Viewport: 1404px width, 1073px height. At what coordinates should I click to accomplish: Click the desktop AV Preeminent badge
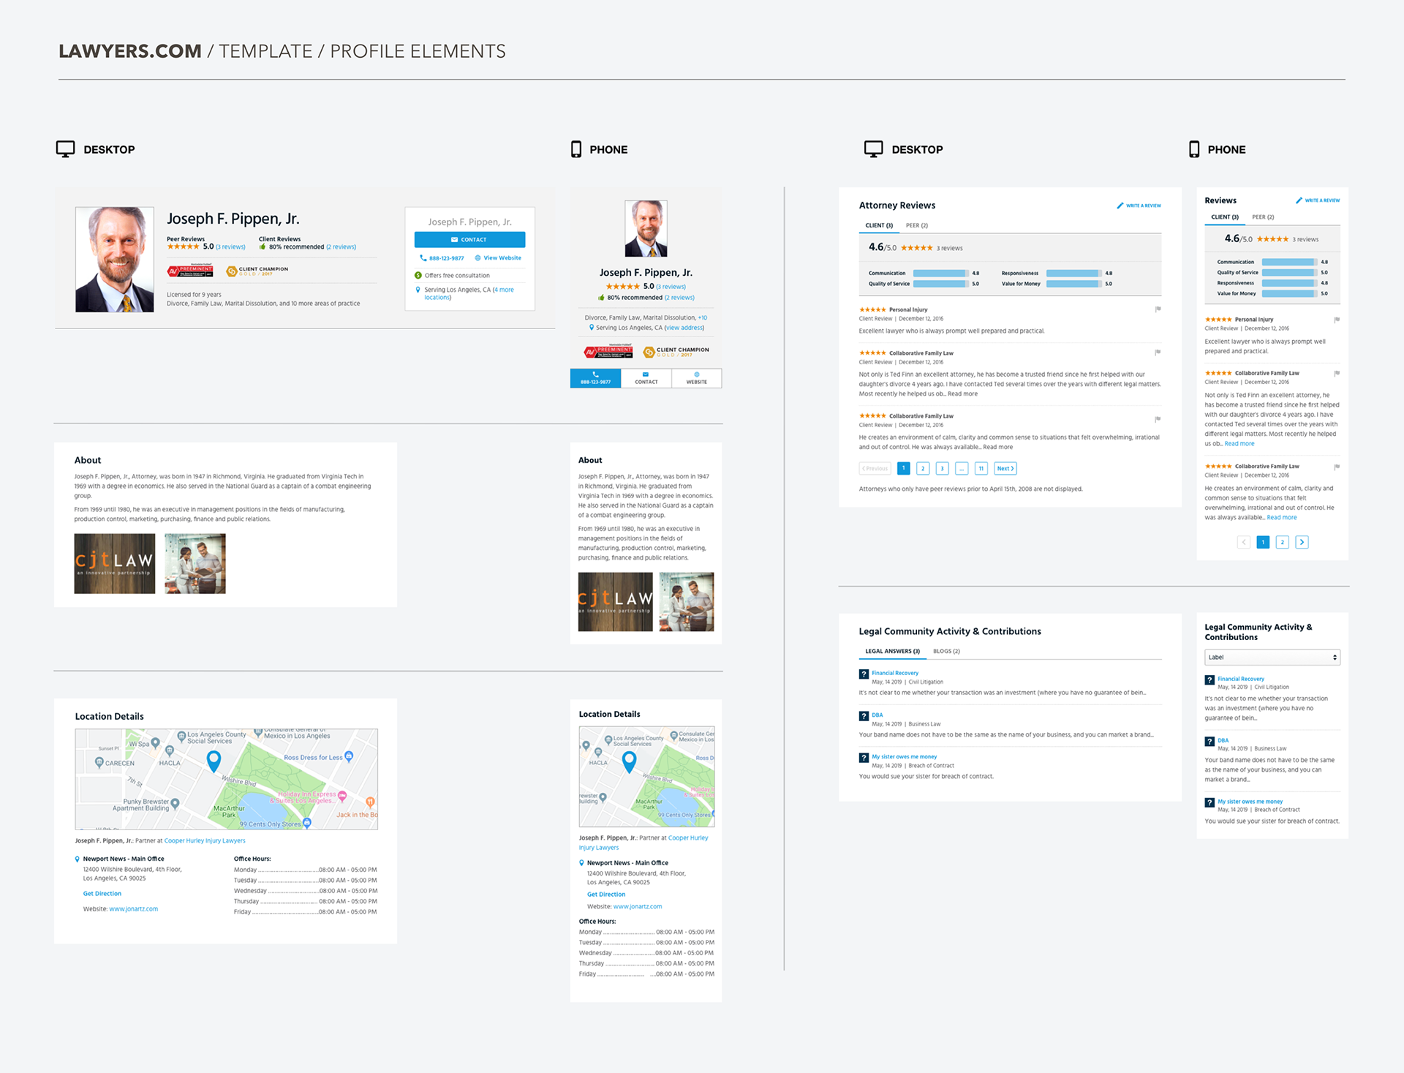tap(190, 270)
